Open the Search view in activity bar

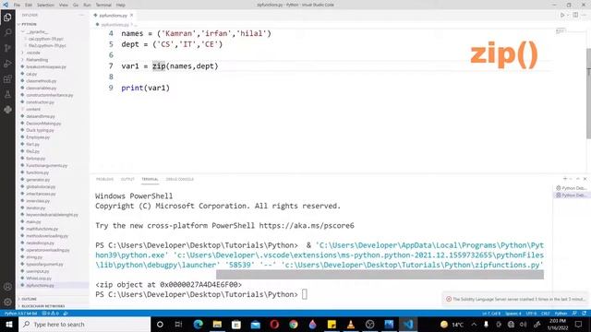[7, 33]
